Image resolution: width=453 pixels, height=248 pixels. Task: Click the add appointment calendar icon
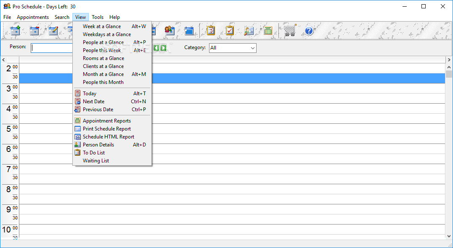[x=15, y=30]
